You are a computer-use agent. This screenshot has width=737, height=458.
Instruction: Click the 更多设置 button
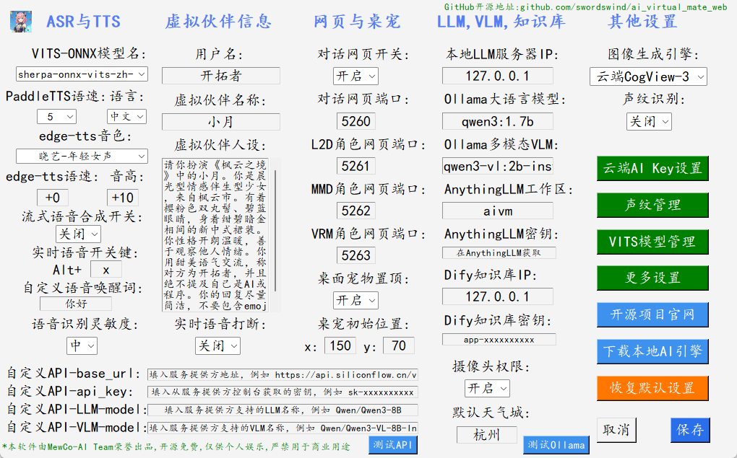click(x=652, y=278)
